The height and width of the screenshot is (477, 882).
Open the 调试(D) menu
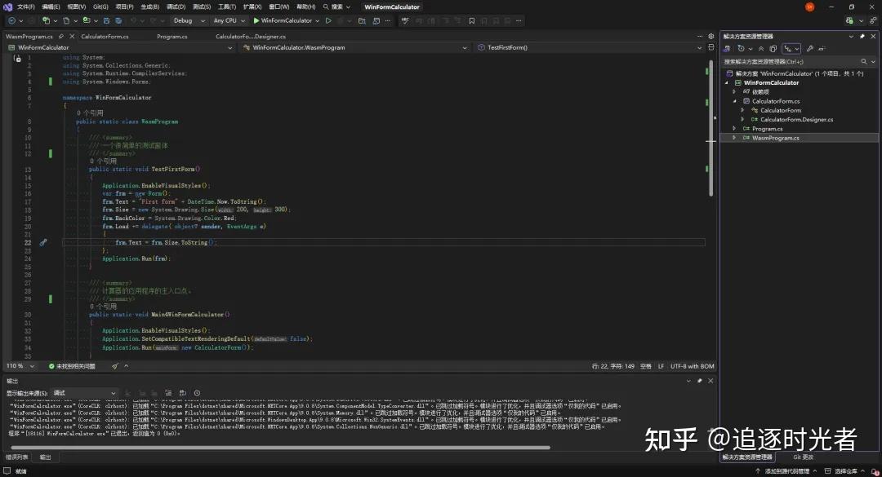tap(176, 7)
